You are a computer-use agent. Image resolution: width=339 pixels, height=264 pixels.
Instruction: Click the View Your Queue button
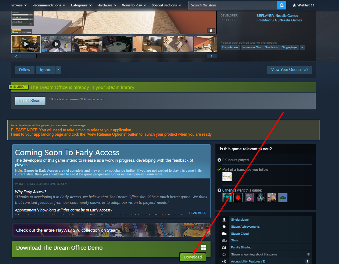pyautogui.click(x=289, y=70)
